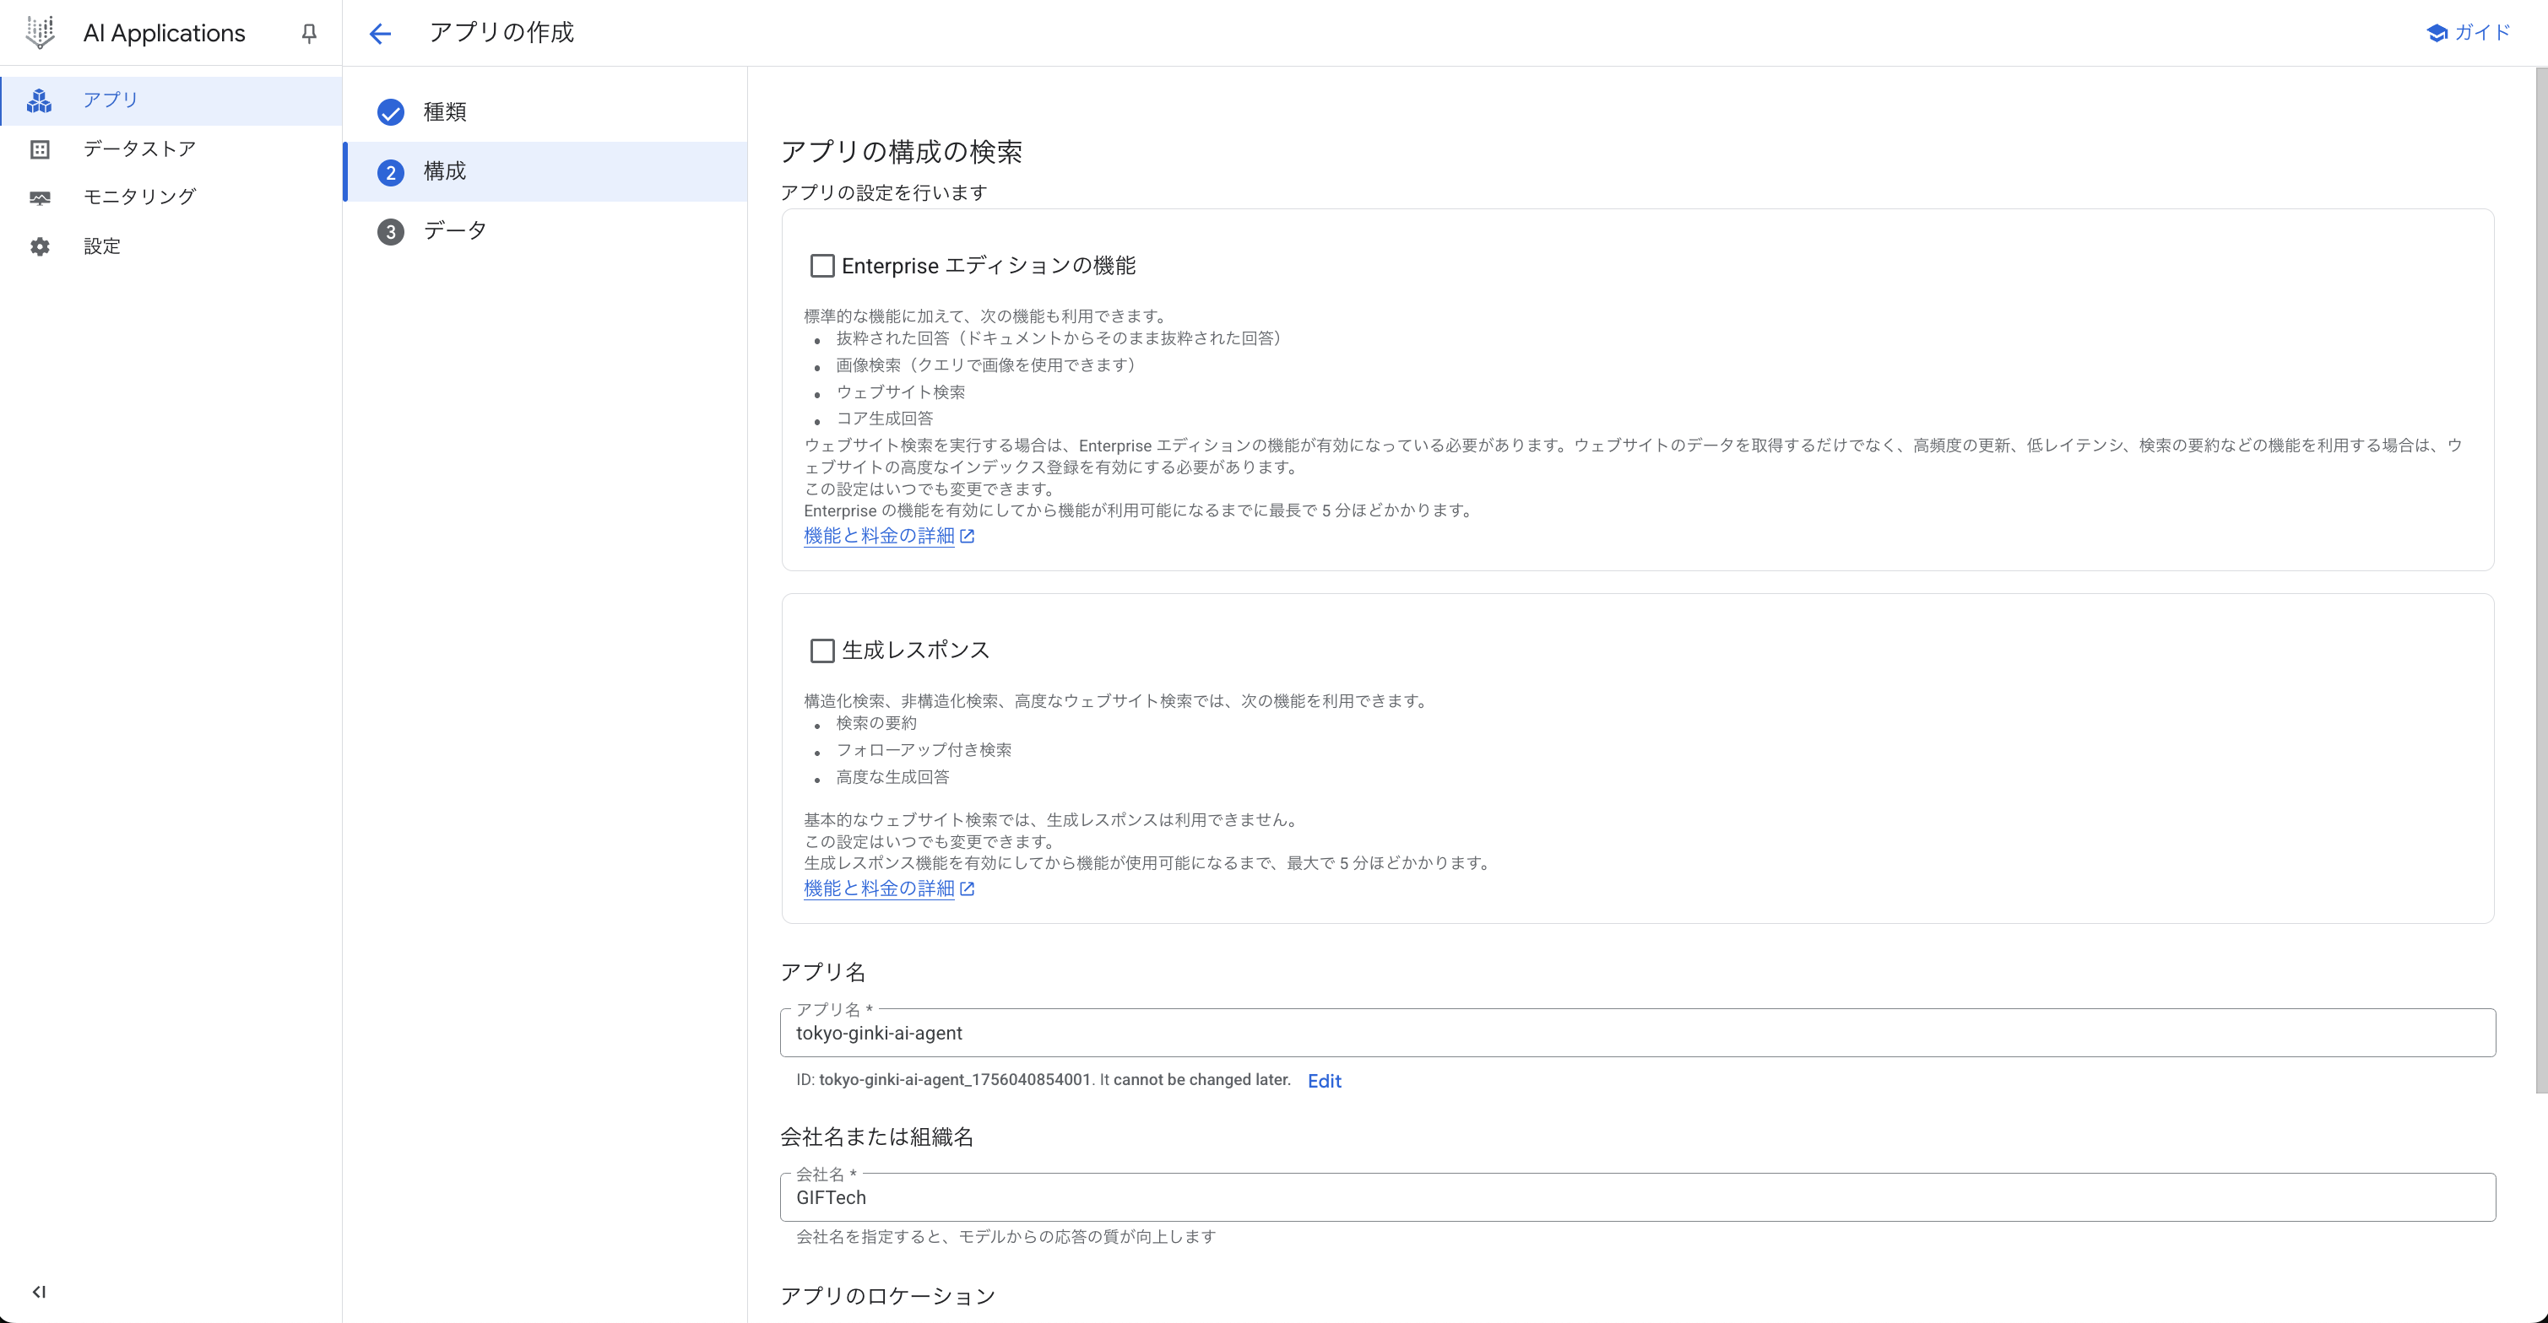2548x1323 pixels.
Task: Click the 会社名 GIFTech input field
Action: [x=1637, y=1198]
